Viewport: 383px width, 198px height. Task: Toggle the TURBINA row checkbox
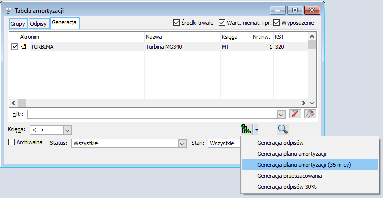click(x=15, y=46)
